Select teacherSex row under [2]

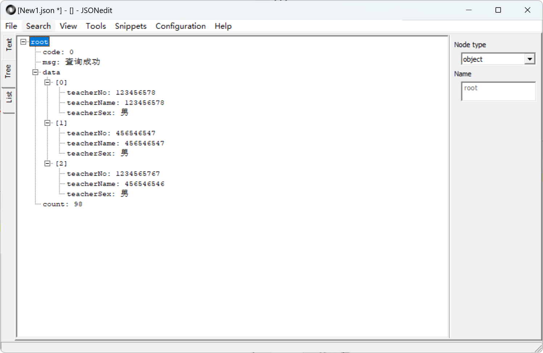click(x=98, y=194)
